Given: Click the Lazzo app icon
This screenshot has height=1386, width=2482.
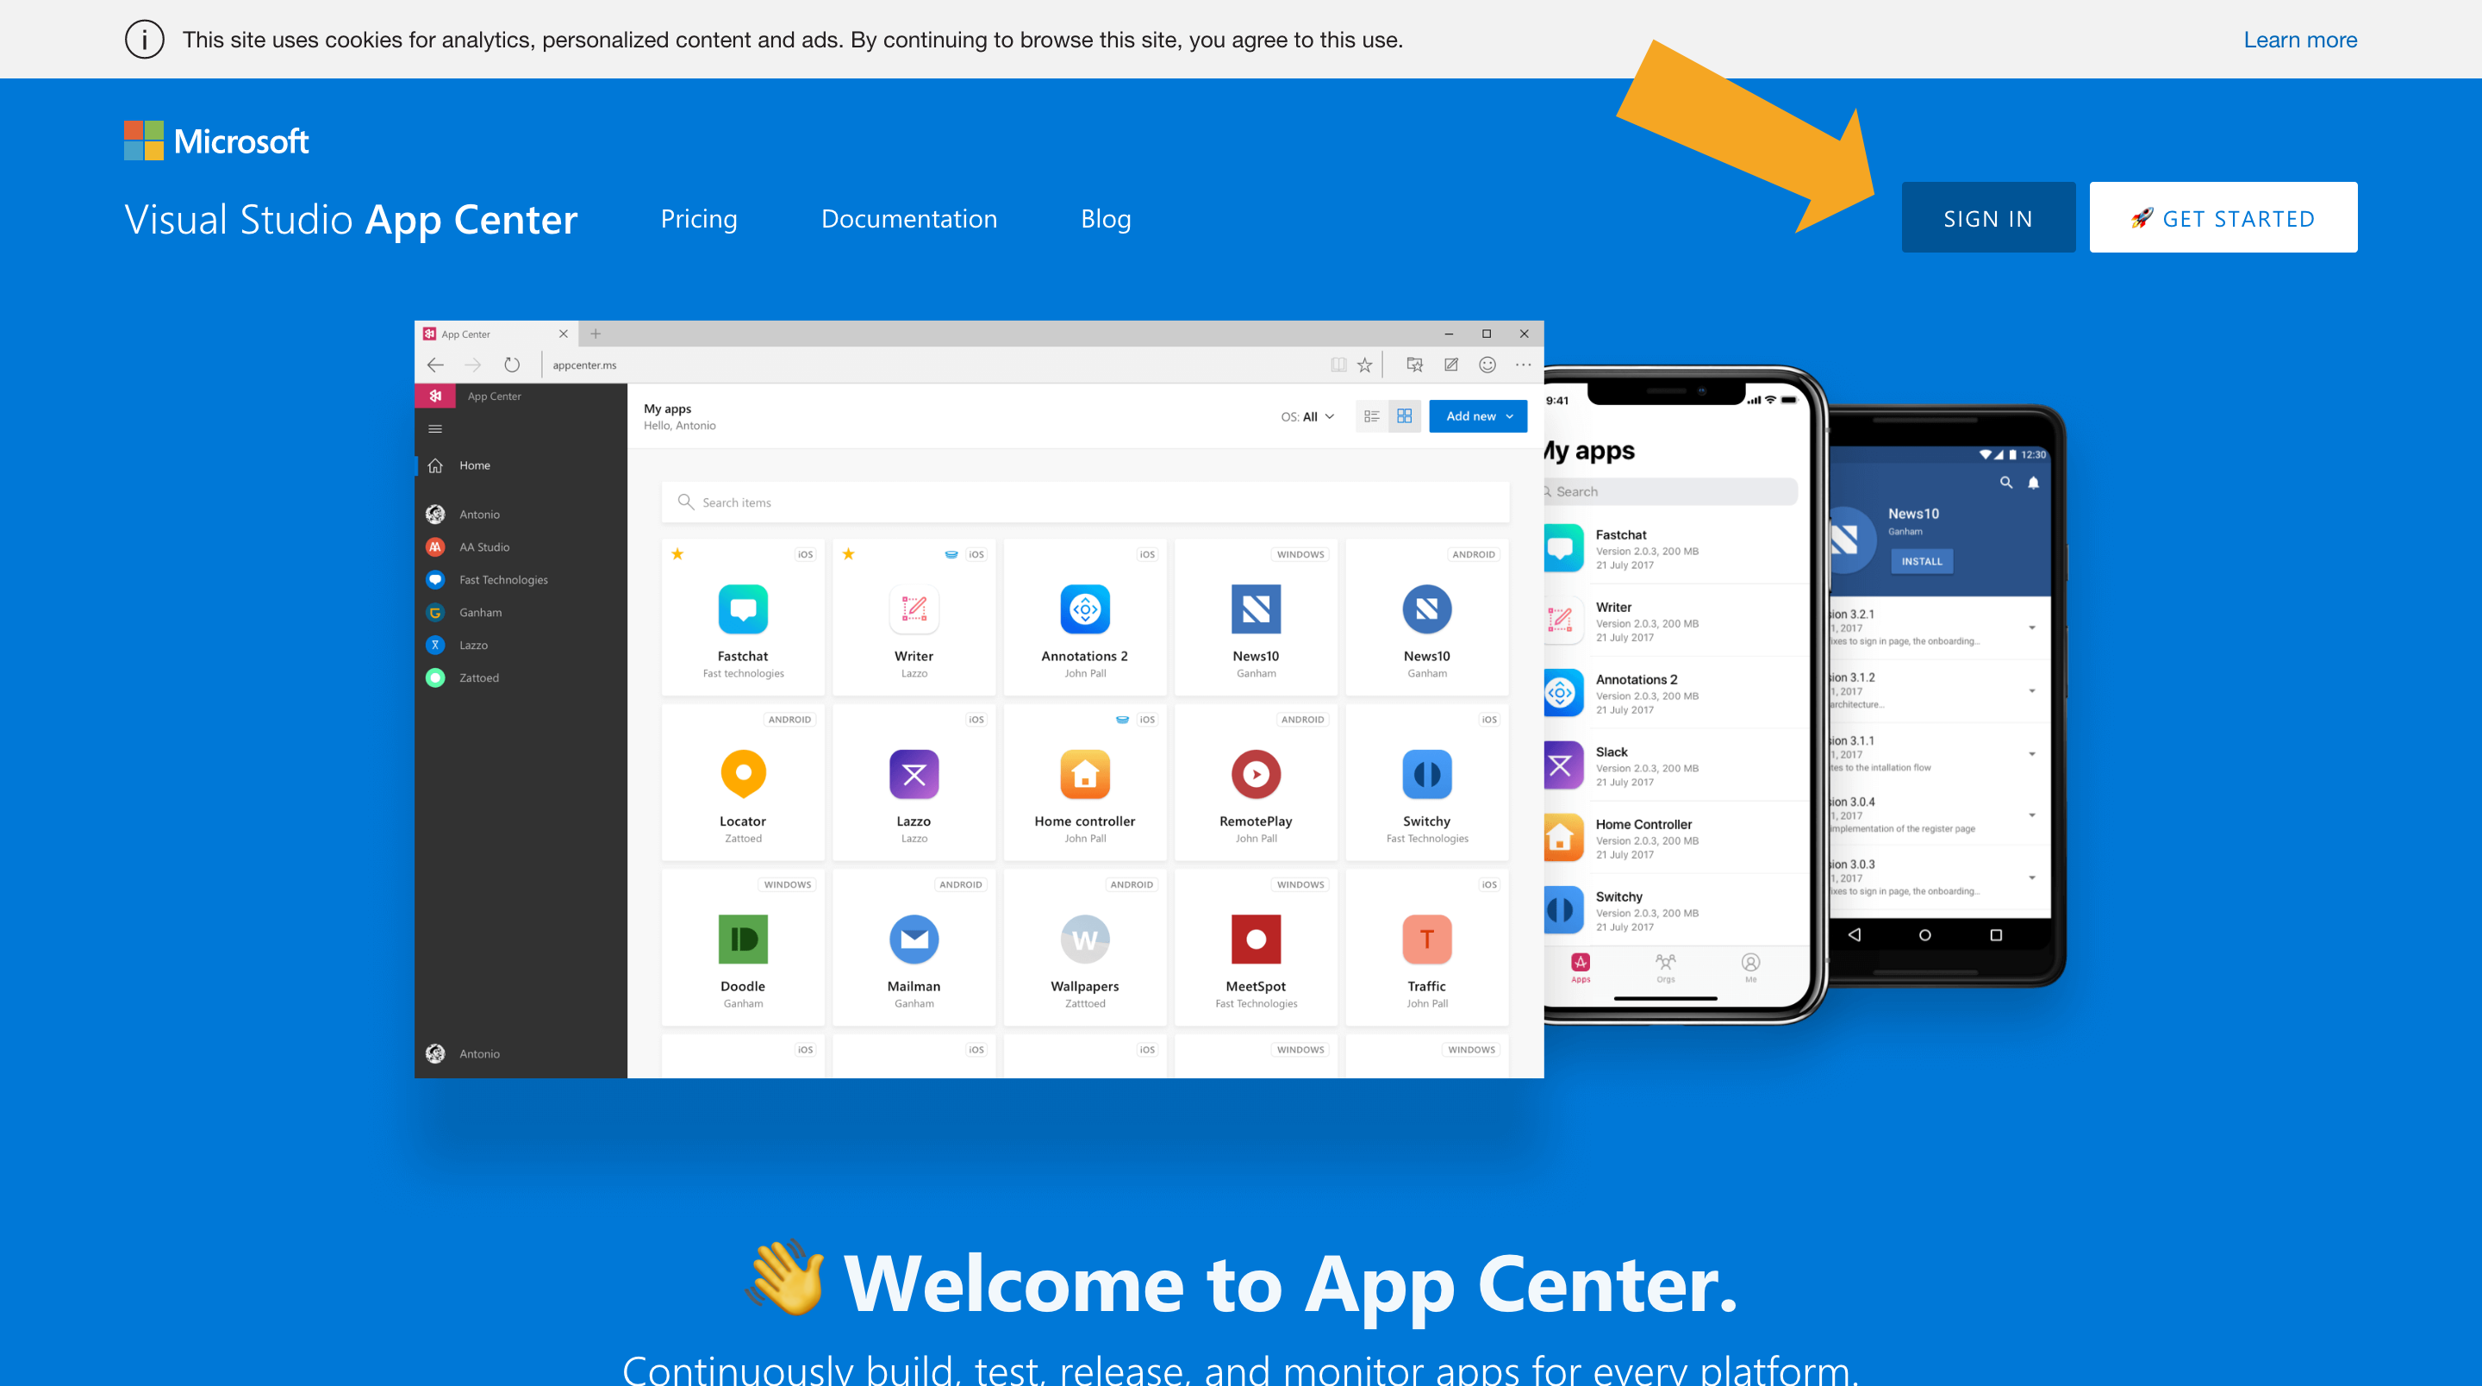Looking at the screenshot, I should pyautogui.click(x=914, y=774).
